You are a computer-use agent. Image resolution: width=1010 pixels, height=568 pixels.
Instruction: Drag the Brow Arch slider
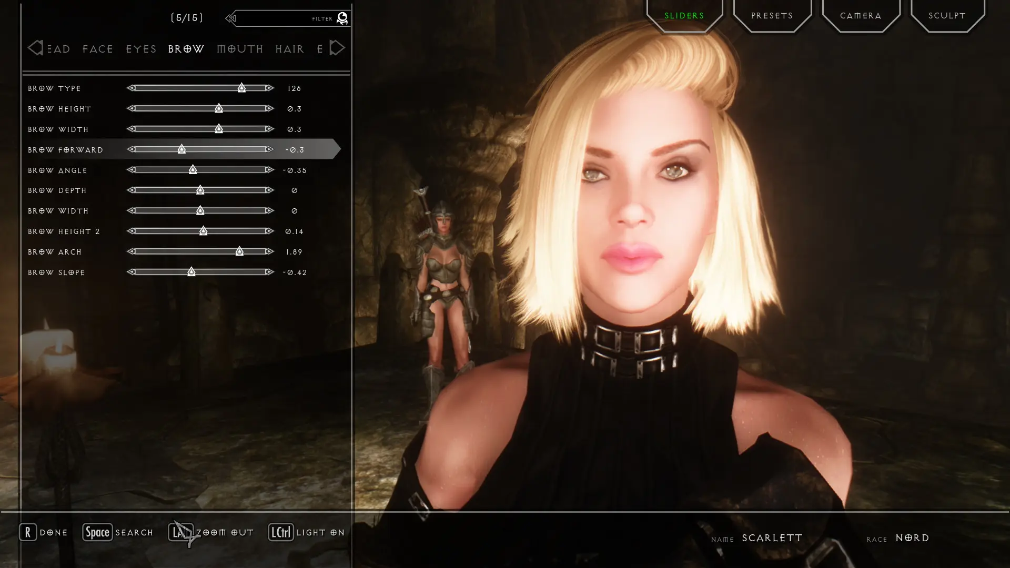point(239,251)
